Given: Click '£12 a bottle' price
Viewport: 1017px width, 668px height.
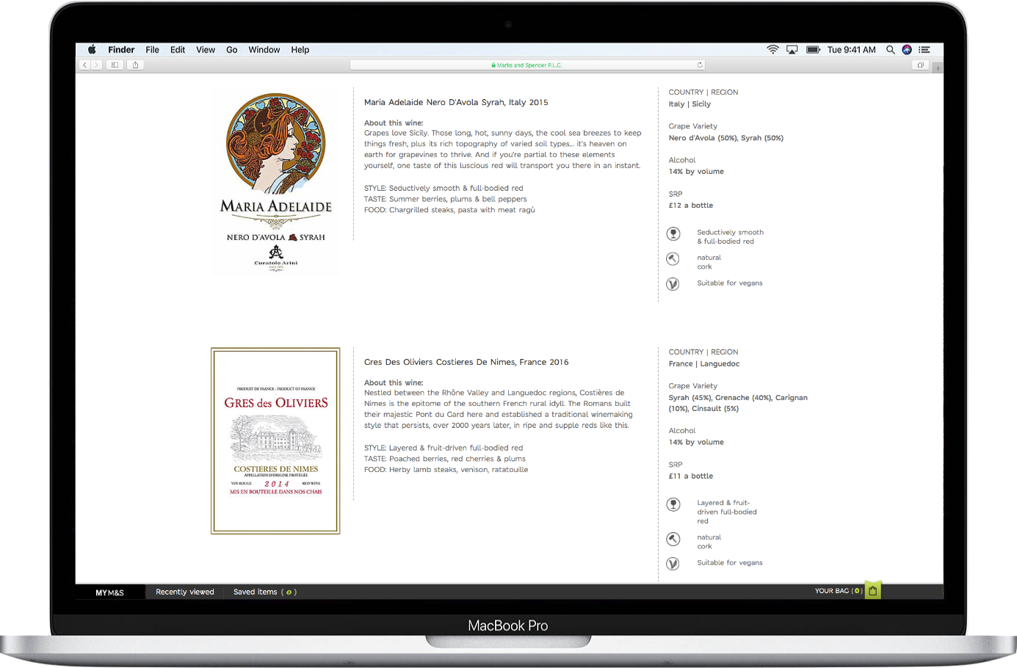Looking at the screenshot, I should [x=691, y=206].
